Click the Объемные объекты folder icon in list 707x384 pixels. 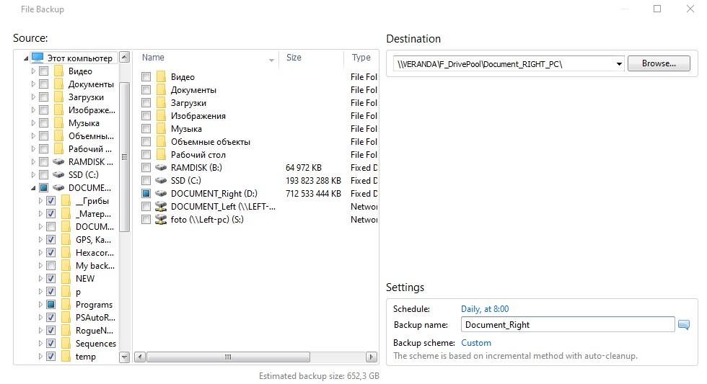[x=161, y=141]
